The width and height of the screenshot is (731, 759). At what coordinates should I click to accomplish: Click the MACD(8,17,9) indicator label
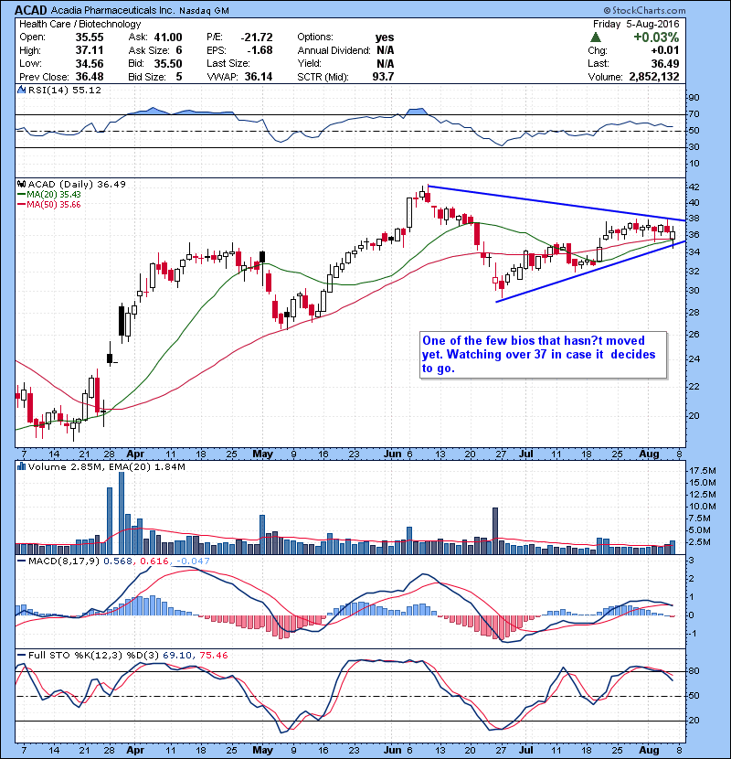tap(64, 561)
